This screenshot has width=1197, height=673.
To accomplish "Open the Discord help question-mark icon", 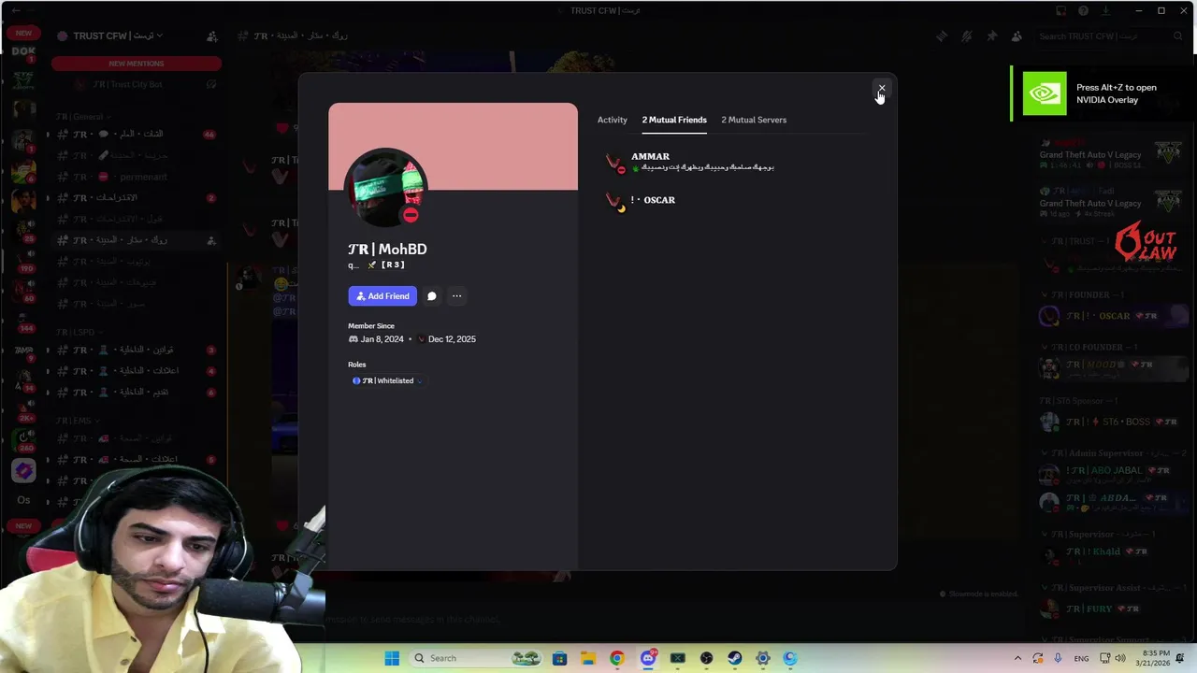I will pyautogui.click(x=1083, y=11).
